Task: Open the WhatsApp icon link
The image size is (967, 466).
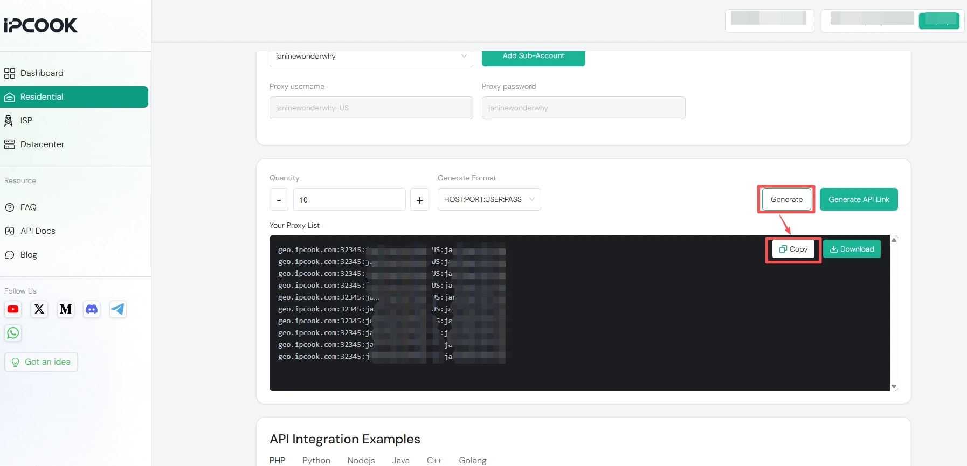Action: (13, 333)
